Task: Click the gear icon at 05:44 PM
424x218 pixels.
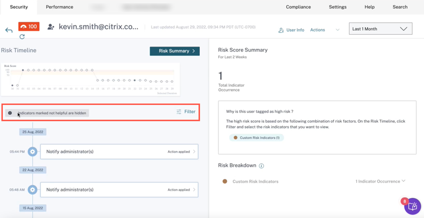Action: point(32,151)
